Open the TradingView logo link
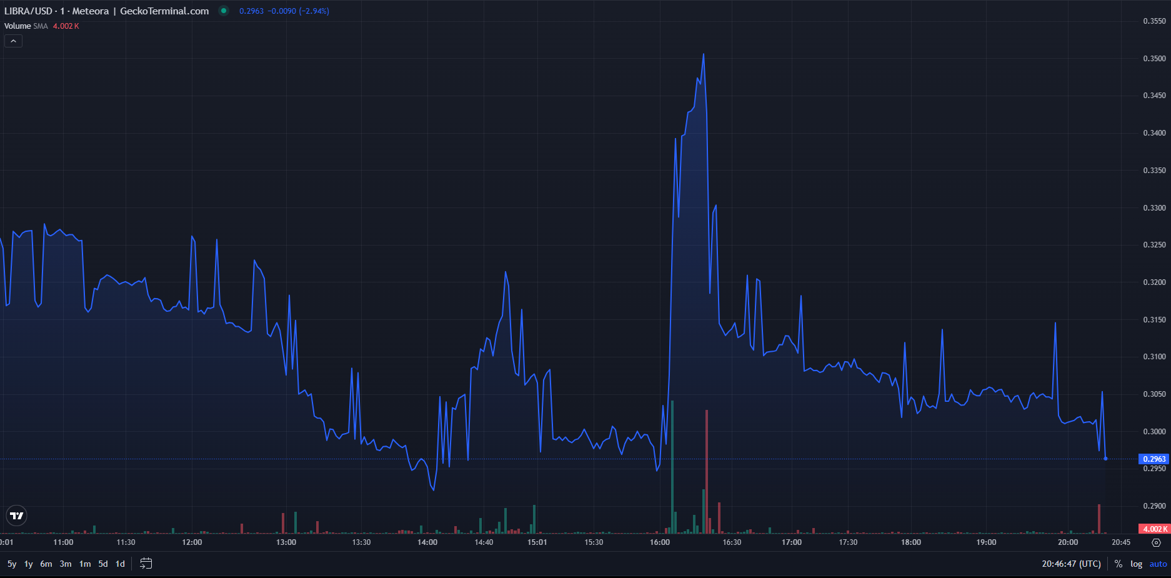This screenshot has height=578, width=1171. (17, 516)
